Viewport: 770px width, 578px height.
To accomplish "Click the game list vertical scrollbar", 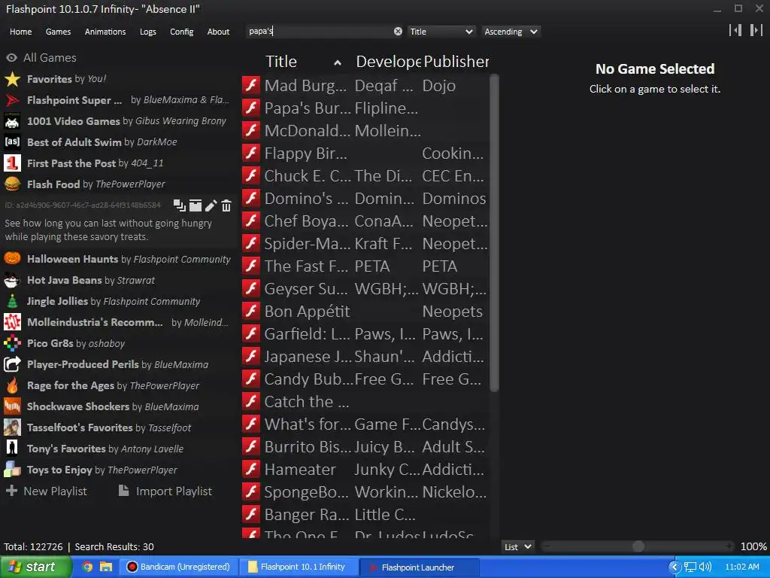I will (494, 233).
